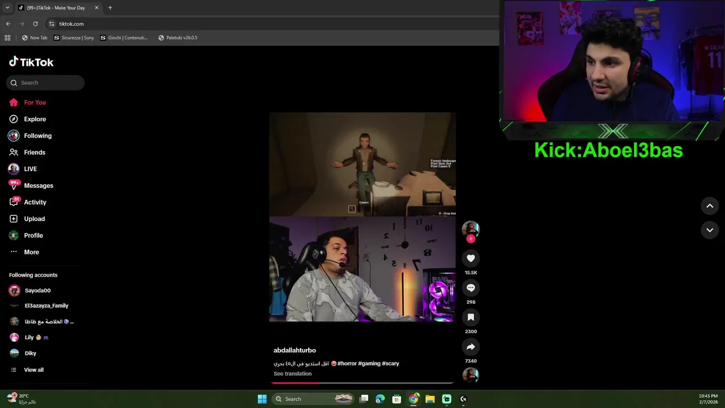Image resolution: width=725 pixels, height=408 pixels.
Task: Open Chrome apps grid in bookmarks bar
Action: tap(7, 38)
